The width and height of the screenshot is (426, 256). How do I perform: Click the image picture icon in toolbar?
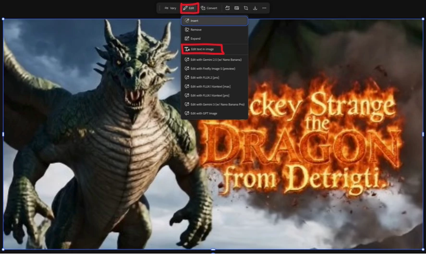(x=237, y=8)
